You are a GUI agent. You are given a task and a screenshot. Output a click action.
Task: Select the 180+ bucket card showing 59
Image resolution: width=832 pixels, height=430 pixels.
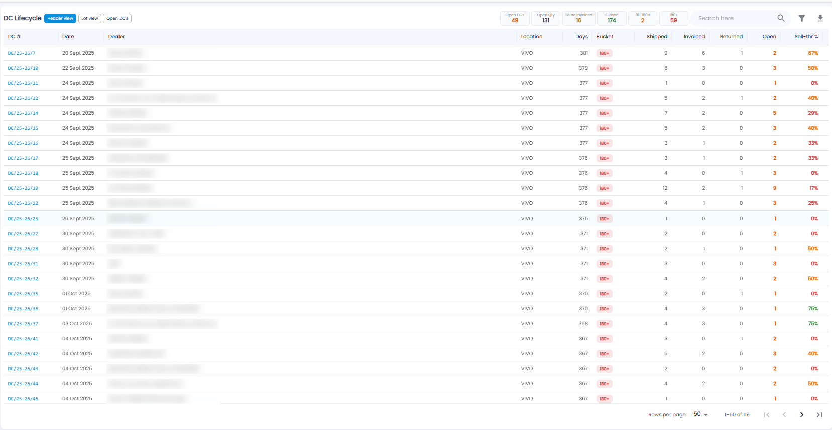(674, 18)
